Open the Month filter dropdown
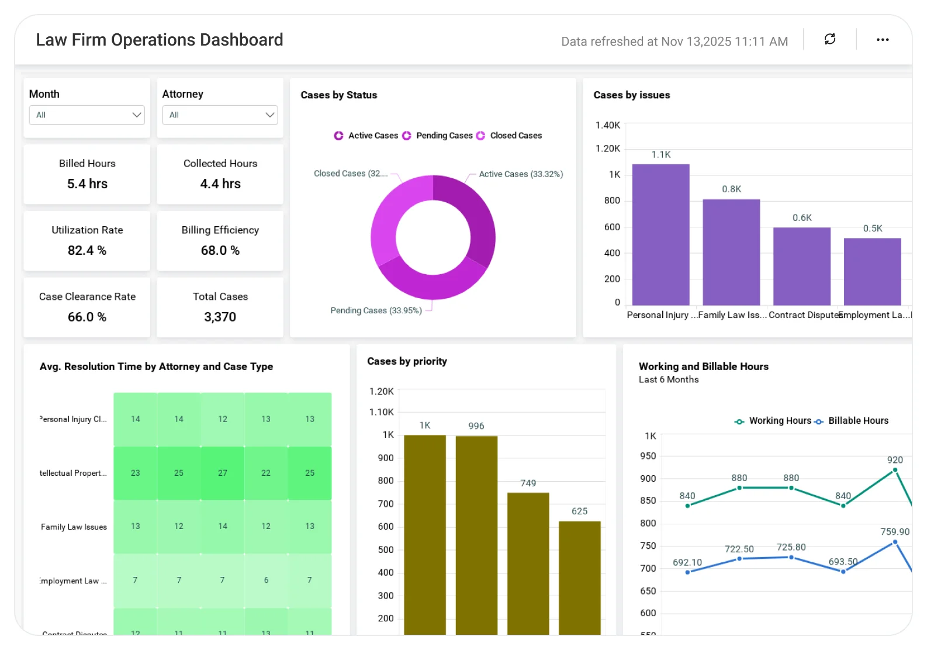Viewport: 927px width, 650px height. pos(87,115)
